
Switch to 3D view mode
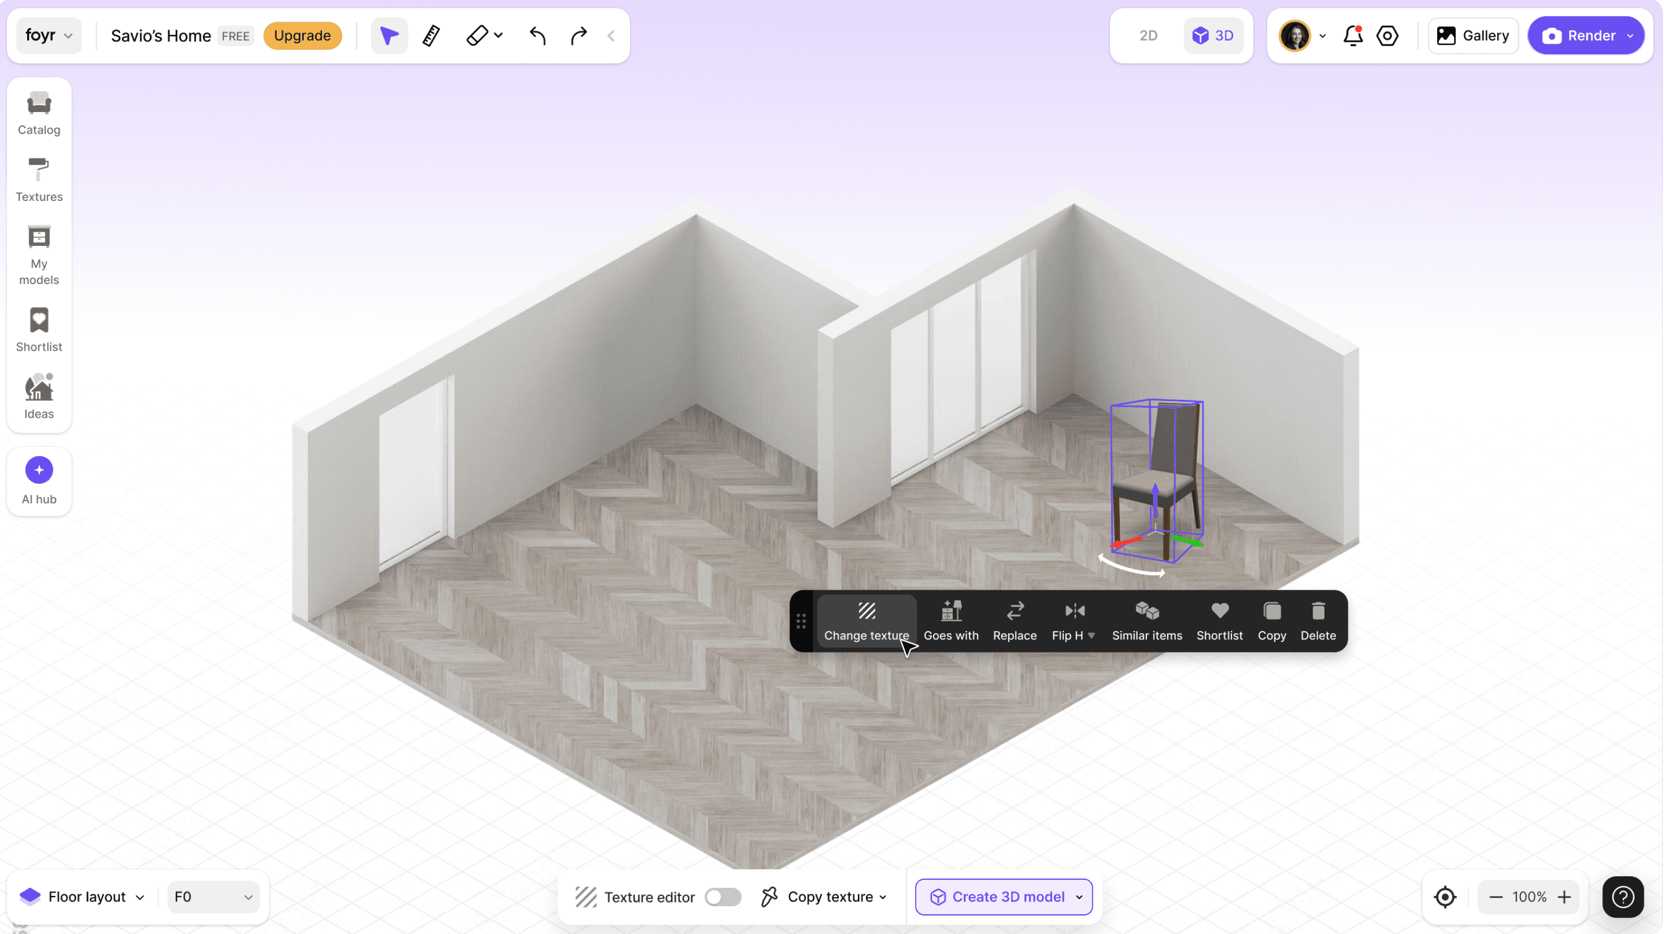point(1213,36)
